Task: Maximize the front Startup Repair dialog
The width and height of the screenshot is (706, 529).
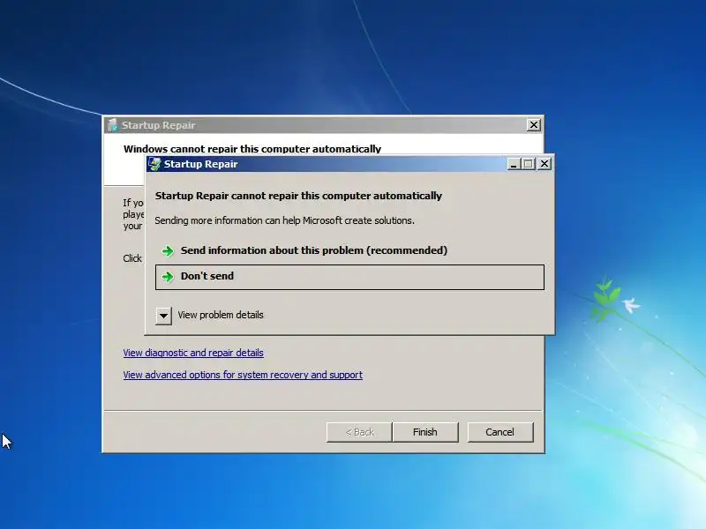Action: 529,164
